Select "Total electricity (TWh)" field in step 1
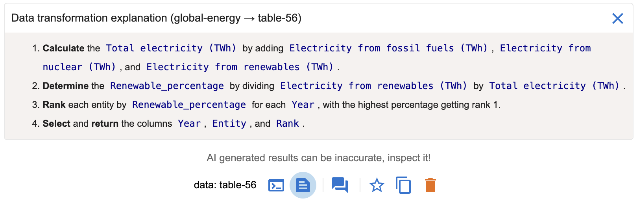639x204 pixels. [171, 48]
